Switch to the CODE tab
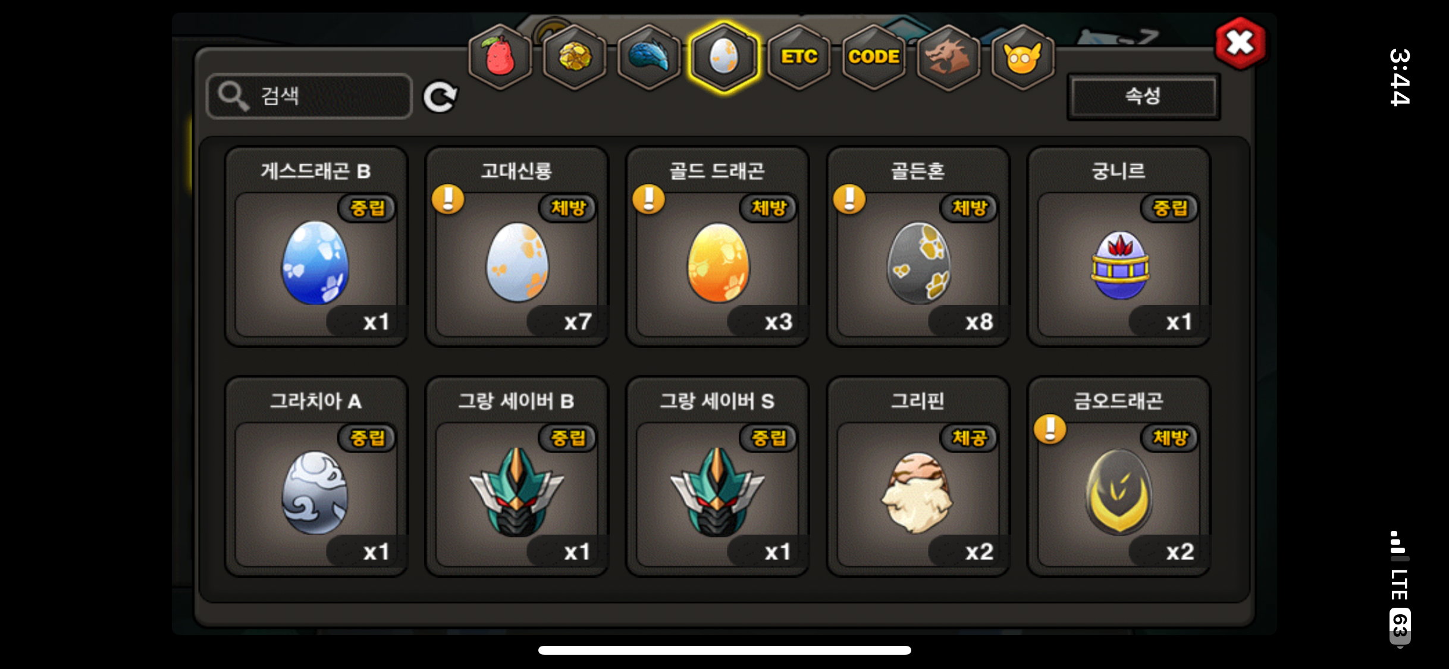Viewport: 1449px width, 669px height. 874,57
